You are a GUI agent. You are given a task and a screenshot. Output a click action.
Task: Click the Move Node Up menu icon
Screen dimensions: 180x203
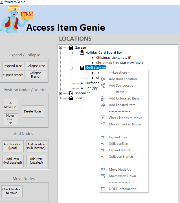pyautogui.click(x=103, y=170)
